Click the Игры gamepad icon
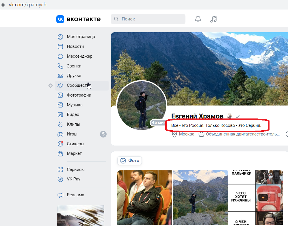The height and width of the screenshot is (226, 288). pos(60,134)
